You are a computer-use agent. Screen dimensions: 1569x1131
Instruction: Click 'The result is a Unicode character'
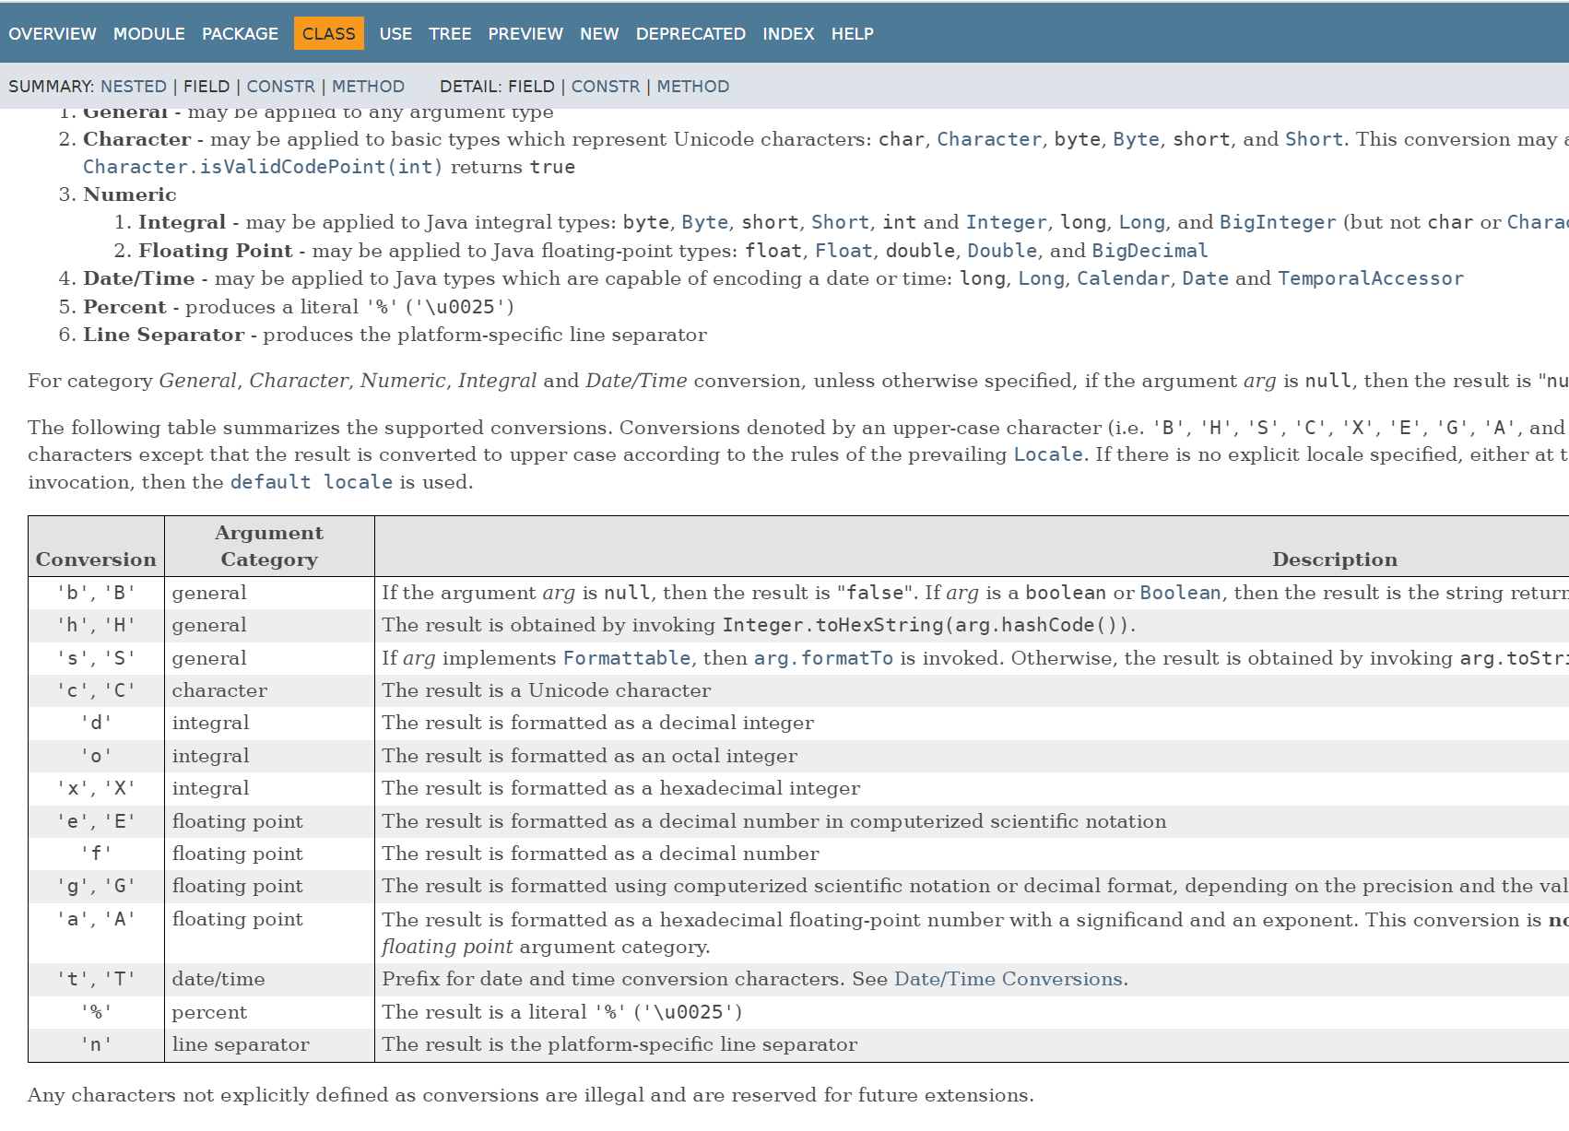[x=547, y=690]
